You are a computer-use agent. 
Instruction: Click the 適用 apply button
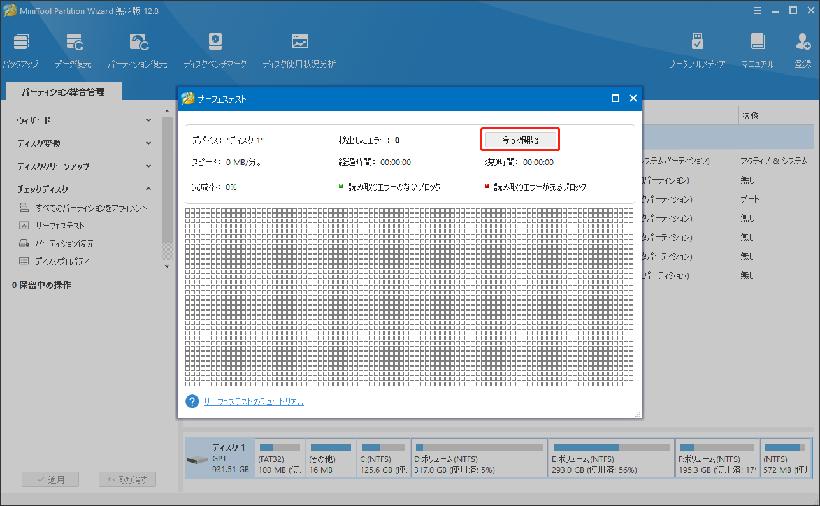coord(50,480)
